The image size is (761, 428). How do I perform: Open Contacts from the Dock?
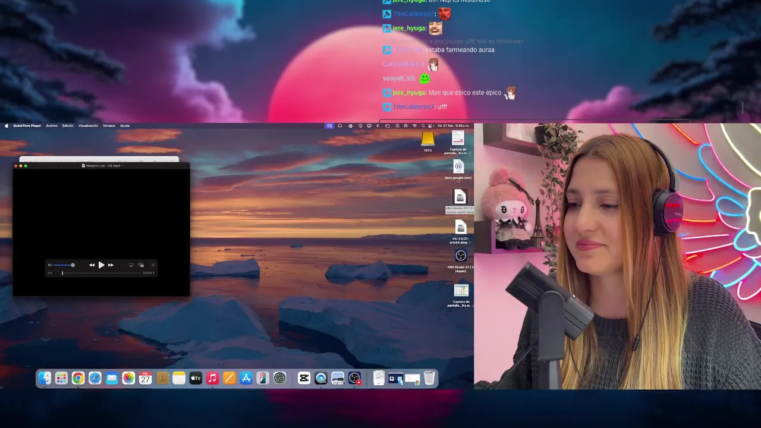(x=162, y=378)
